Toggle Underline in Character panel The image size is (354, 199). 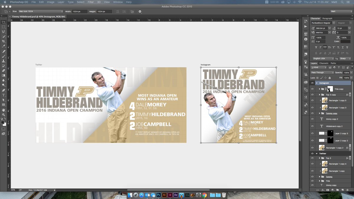point(342,47)
